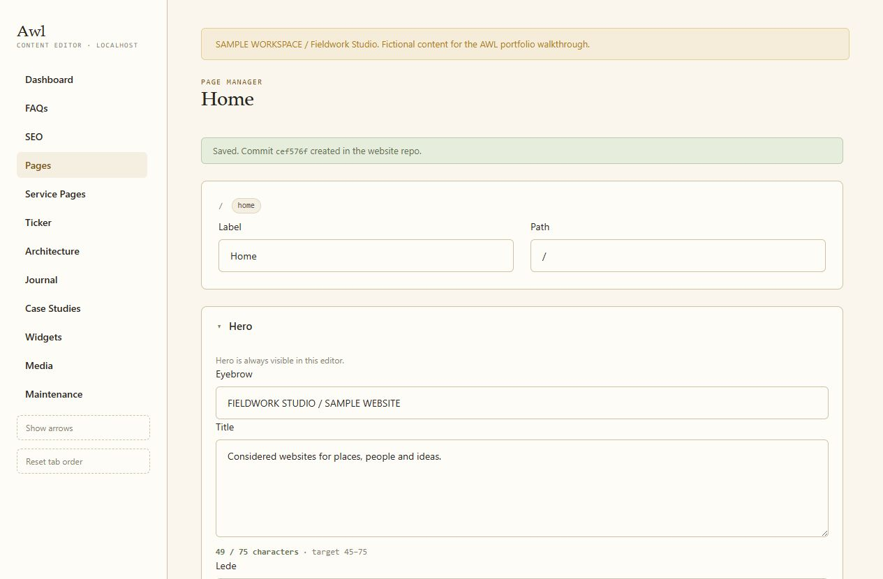Click the Show arrows button

(x=83, y=428)
